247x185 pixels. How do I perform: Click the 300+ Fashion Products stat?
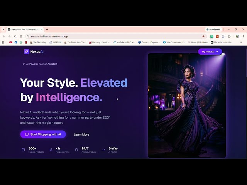(x=36, y=150)
